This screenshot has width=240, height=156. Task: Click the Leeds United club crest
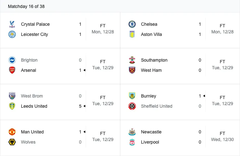(x=12, y=106)
